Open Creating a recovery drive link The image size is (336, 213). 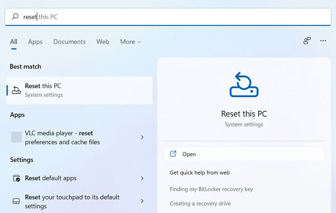point(200,203)
